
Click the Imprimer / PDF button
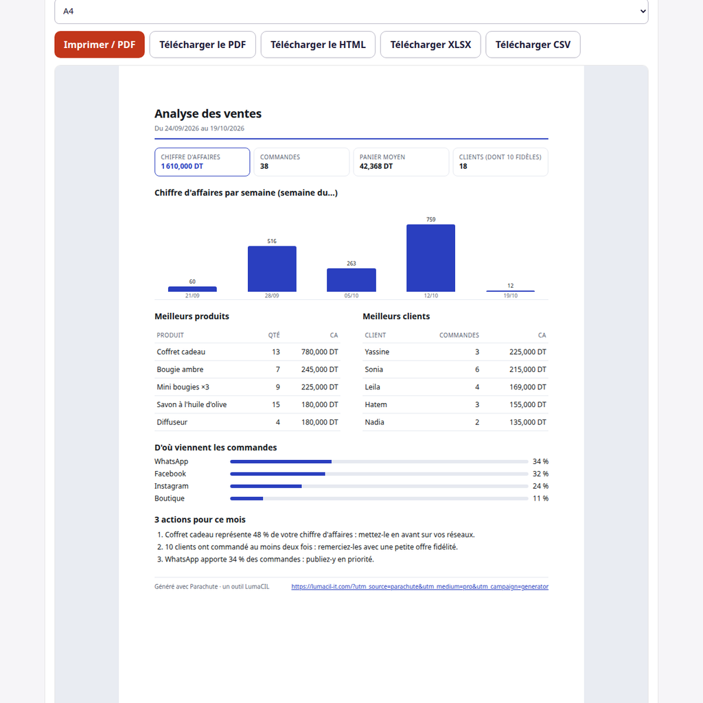[100, 45]
